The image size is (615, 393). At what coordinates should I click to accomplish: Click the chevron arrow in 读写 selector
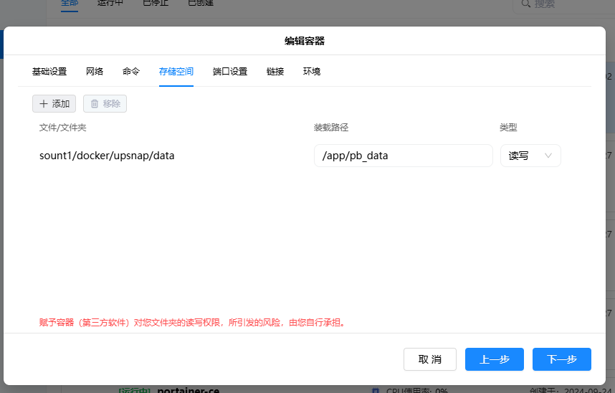point(549,156)
